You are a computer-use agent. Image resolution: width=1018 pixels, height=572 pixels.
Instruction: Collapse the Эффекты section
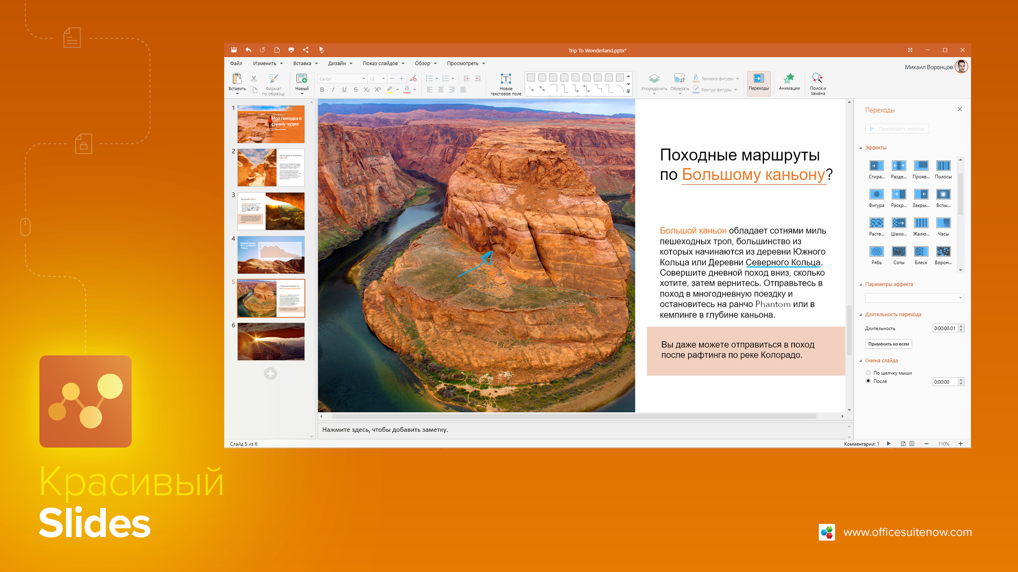861,148
